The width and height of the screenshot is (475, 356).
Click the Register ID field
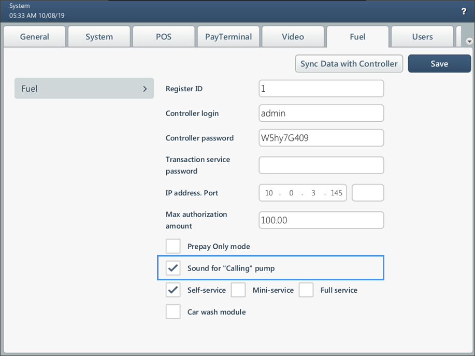point(321,89)
